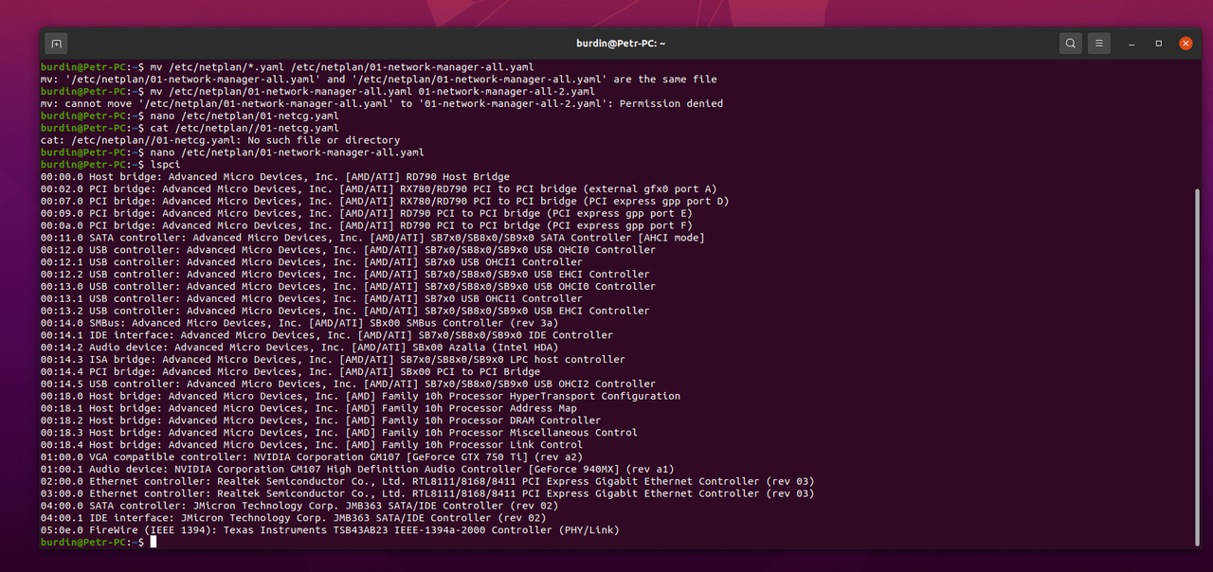Click the nano 01-network-manager-all.yaml command line
The height and width of the screenshot is (572, 1213).
pyautogui.click(x=232, y=152)
